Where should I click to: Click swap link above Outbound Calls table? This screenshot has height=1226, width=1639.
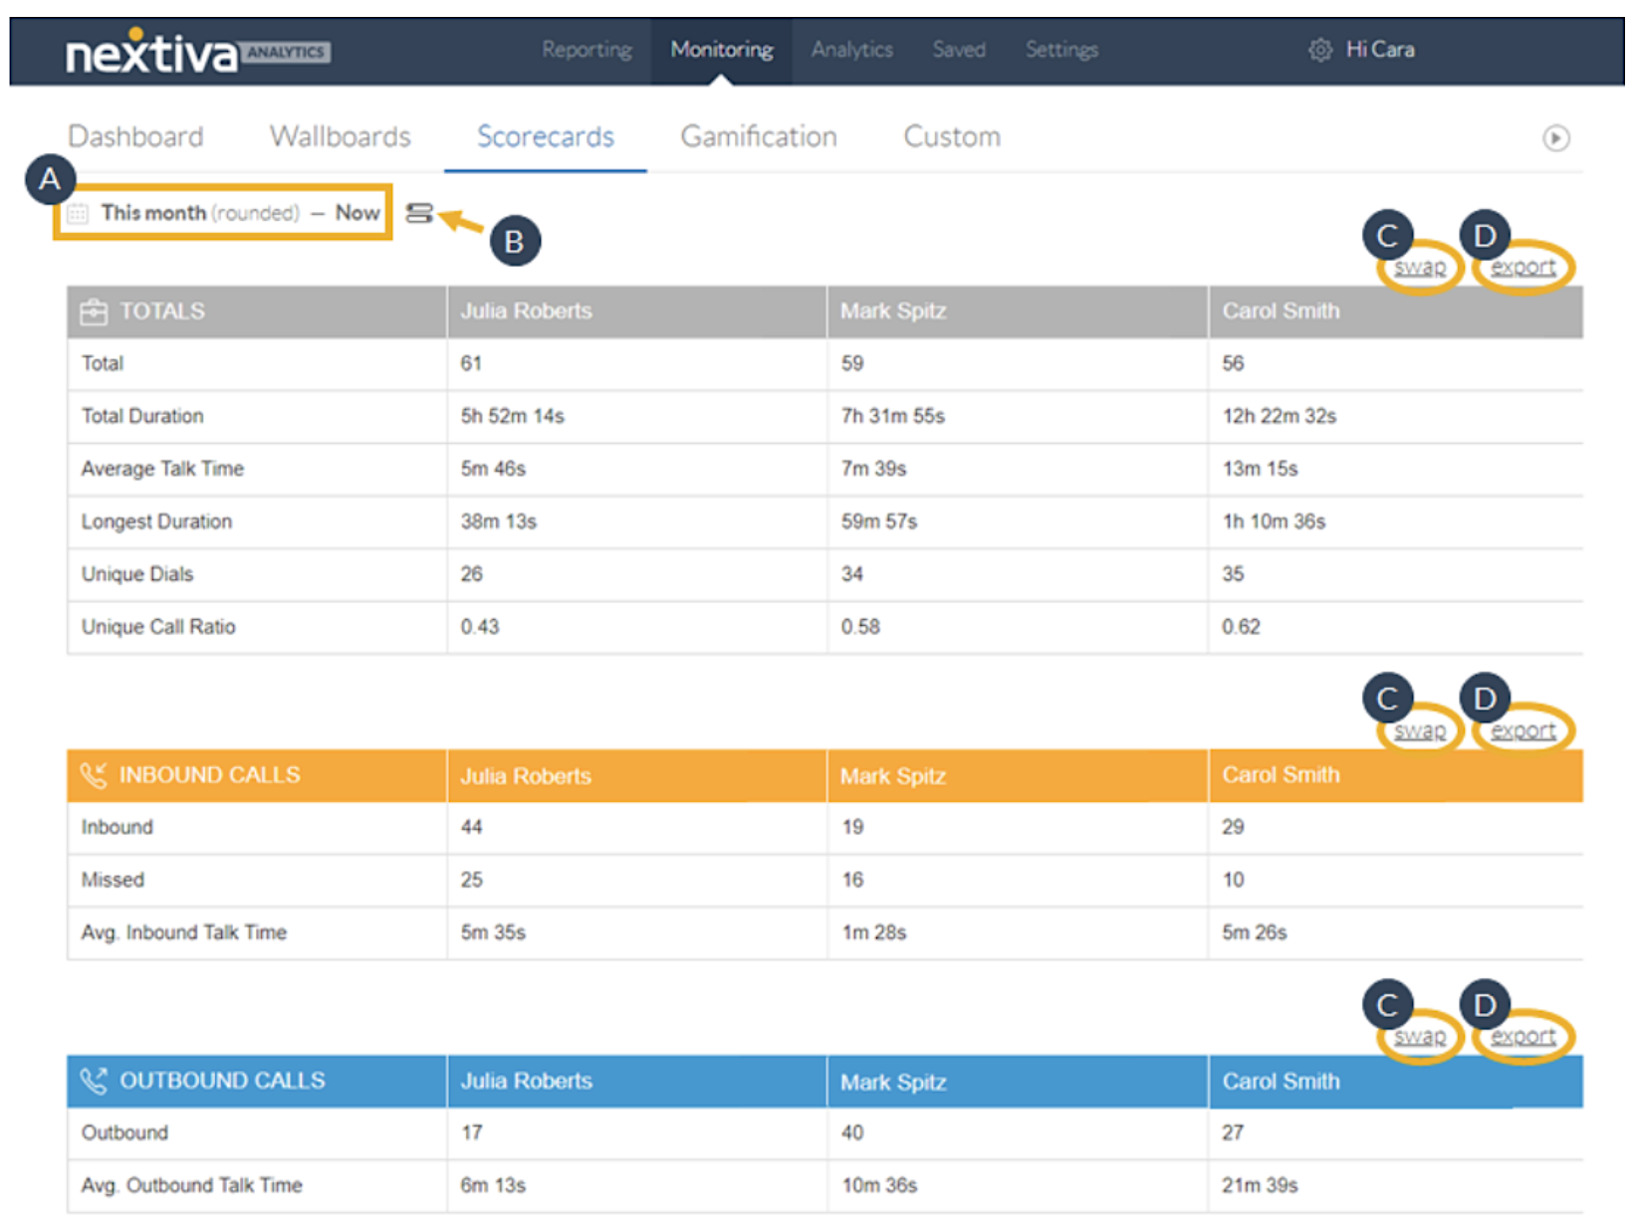tap(1419, 1037)
